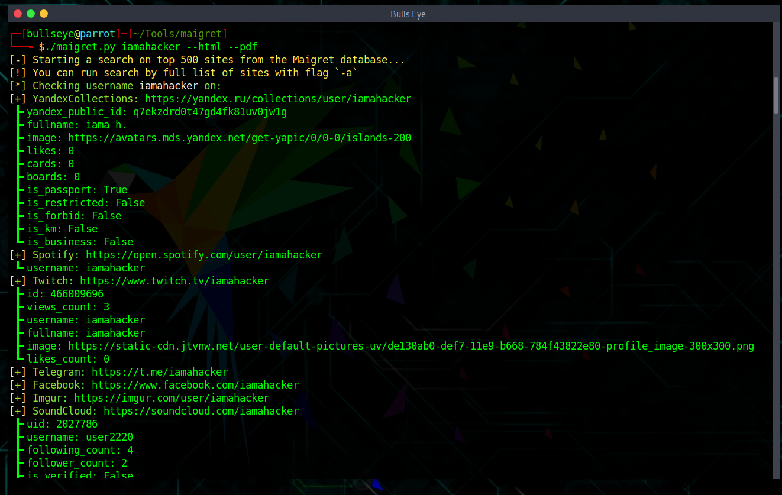
Task: Click the 'is_km: False' line
Action: click(x=62, y=229)
